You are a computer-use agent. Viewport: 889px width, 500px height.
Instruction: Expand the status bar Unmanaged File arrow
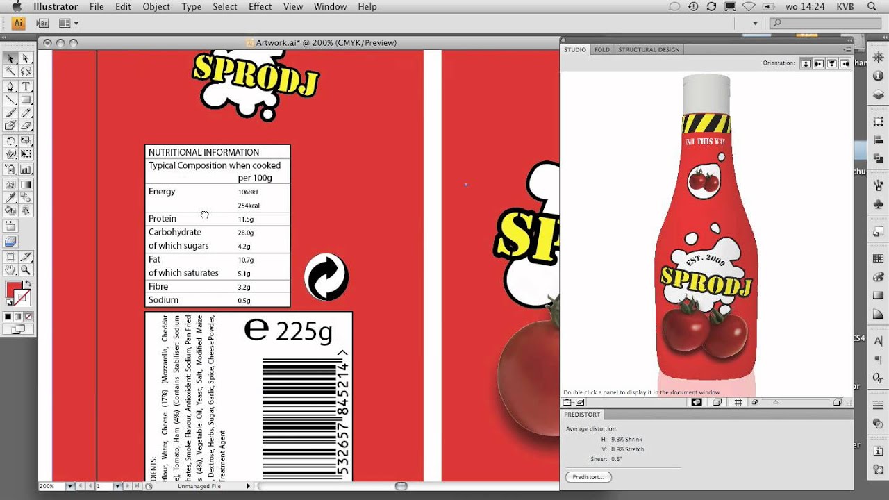tap(248, 486)
